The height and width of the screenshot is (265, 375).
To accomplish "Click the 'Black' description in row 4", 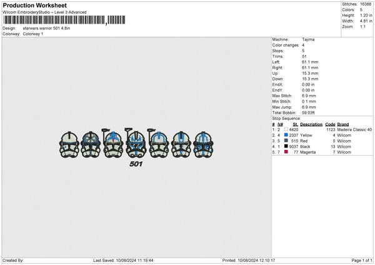I will [x=305, y=147].
